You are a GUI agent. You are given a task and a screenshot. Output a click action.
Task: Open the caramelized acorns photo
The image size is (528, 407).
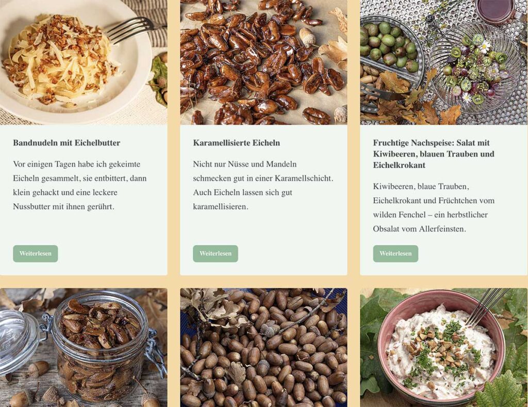pos(263,62)
